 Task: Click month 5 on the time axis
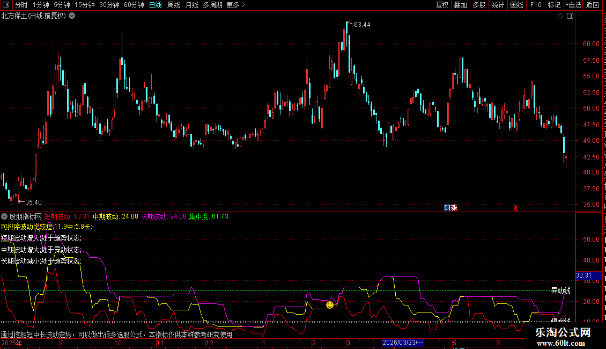(455, 343)
